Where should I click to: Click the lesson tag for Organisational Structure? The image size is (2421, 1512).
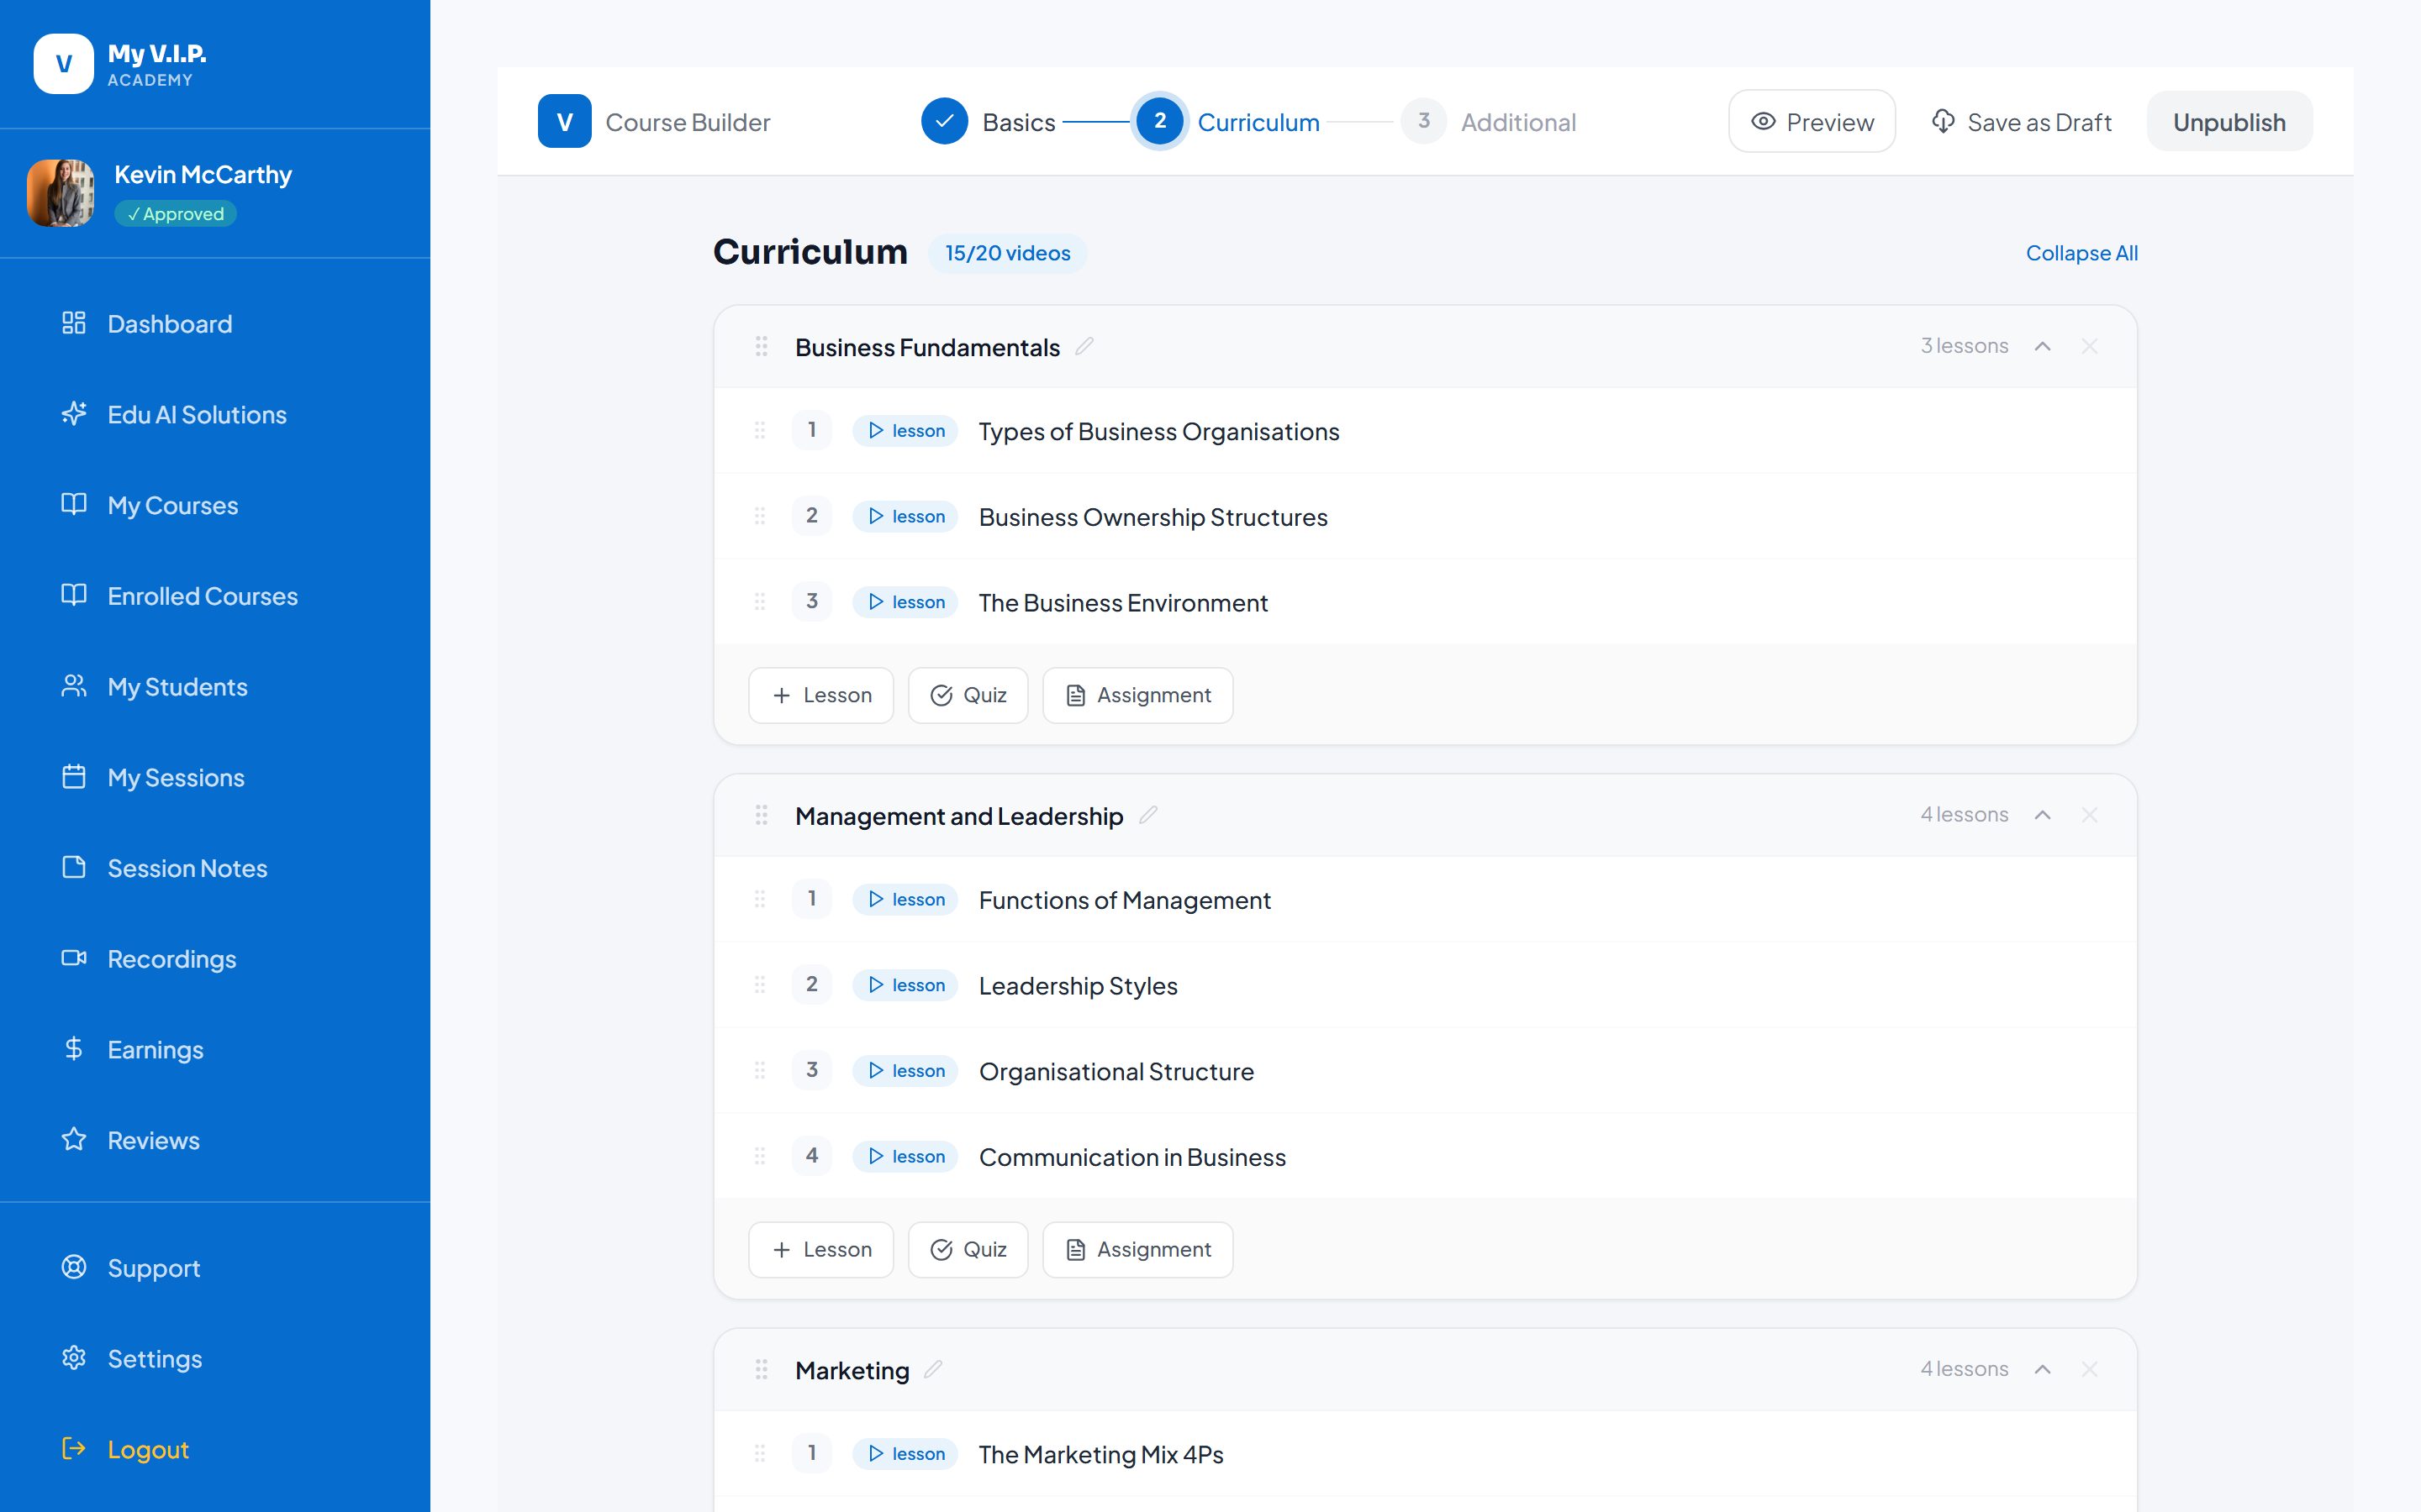point(905,1070)
